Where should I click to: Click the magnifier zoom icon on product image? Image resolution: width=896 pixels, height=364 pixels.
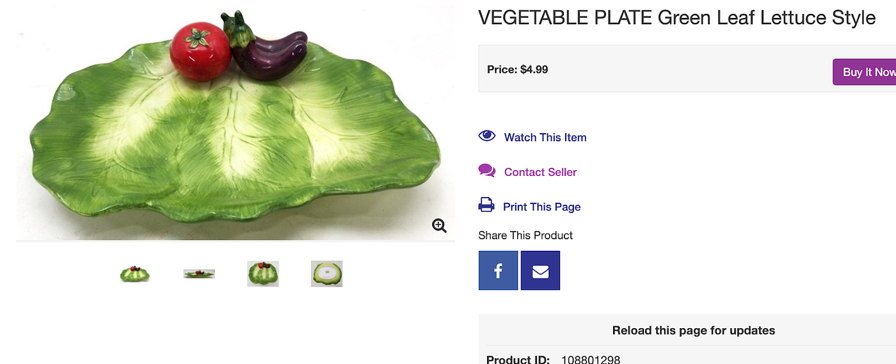click(439, 226)
